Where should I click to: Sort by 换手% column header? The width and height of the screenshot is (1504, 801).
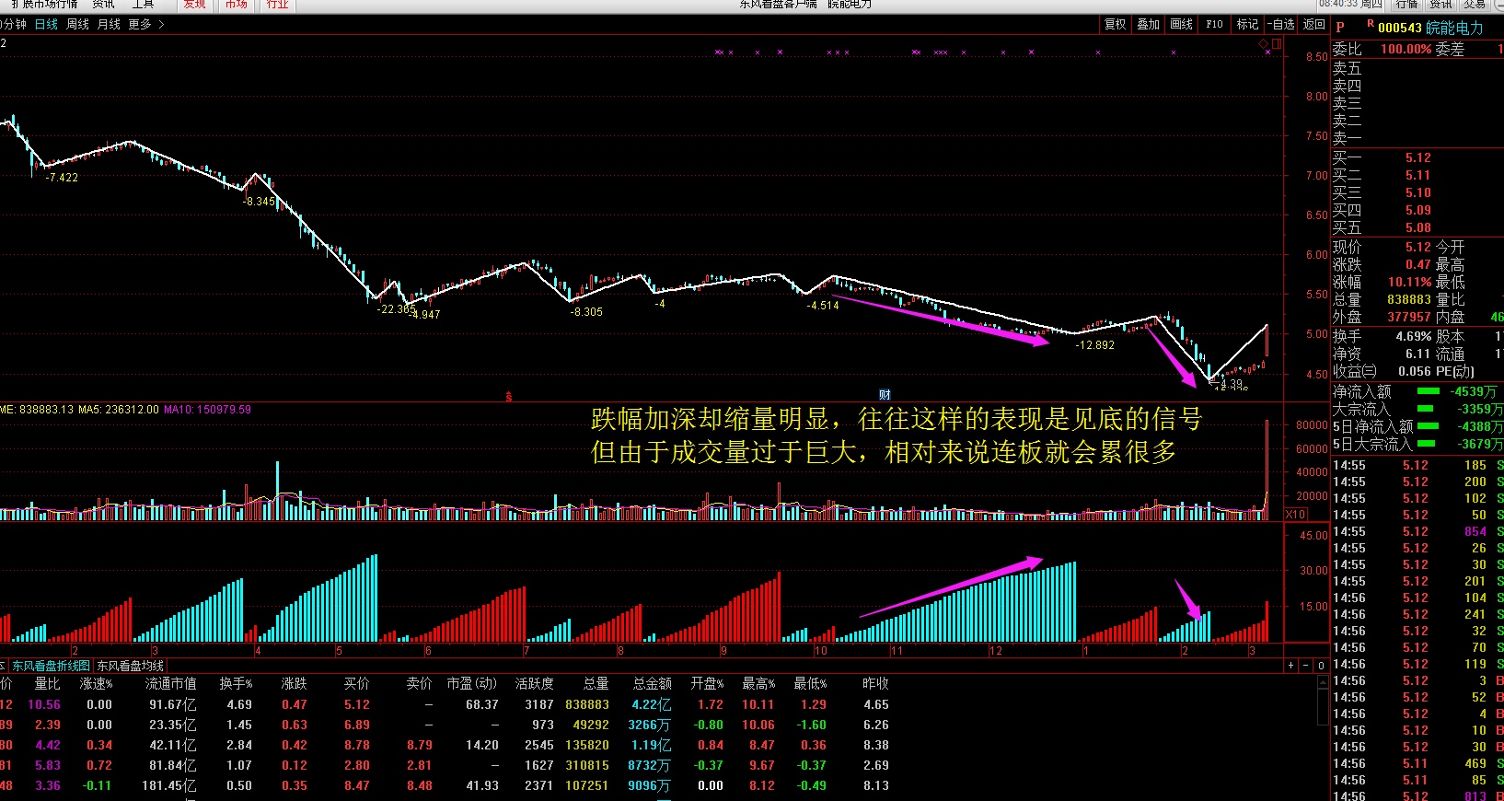[x=236, y=683]
